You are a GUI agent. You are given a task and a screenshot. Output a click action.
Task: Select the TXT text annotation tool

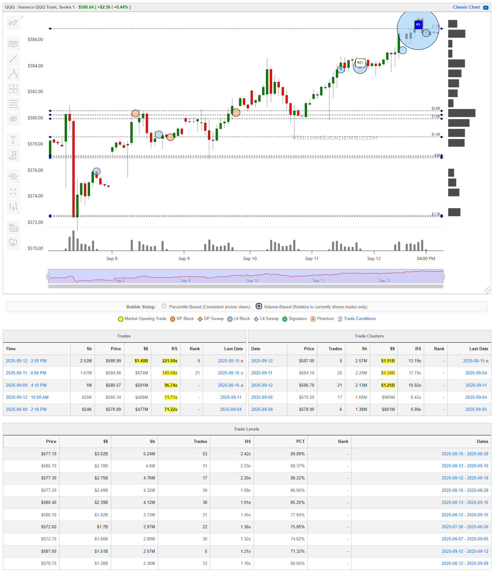13,44
